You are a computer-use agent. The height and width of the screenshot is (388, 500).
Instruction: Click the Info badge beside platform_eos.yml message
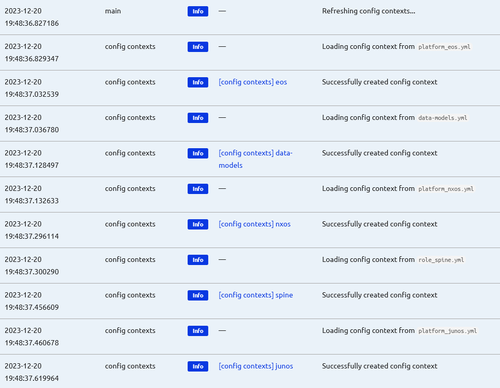[x=197, y=46]
